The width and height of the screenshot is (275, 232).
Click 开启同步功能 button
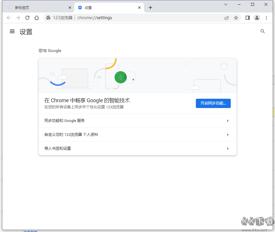pos(213,103)
